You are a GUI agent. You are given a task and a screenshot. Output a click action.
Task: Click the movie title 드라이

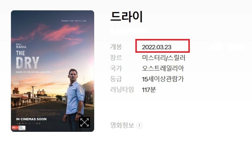coord(127,17)
